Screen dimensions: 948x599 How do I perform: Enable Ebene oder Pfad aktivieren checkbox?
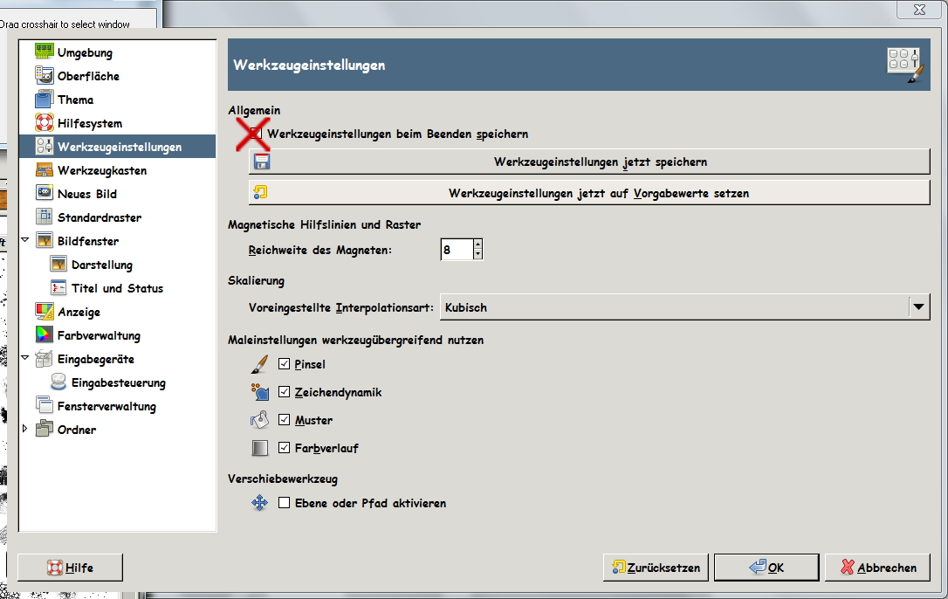tap(285, 502)
